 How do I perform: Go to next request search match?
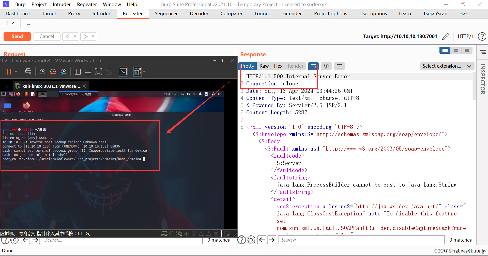tap(35, 240)
